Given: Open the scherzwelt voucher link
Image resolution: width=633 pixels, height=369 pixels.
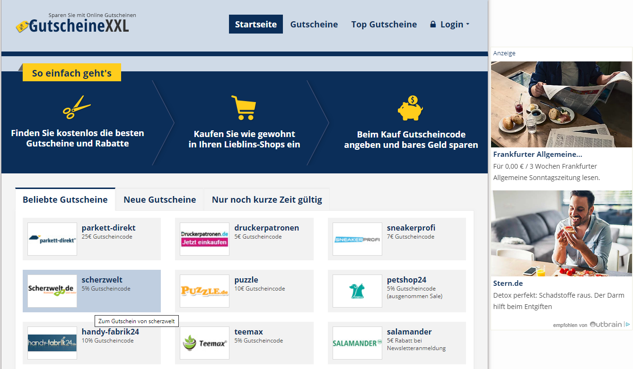Looking at the screenshot, I should pos(102,280).
